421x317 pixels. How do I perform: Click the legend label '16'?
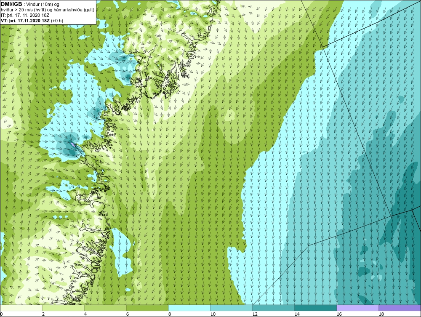(x=339, y=314)
